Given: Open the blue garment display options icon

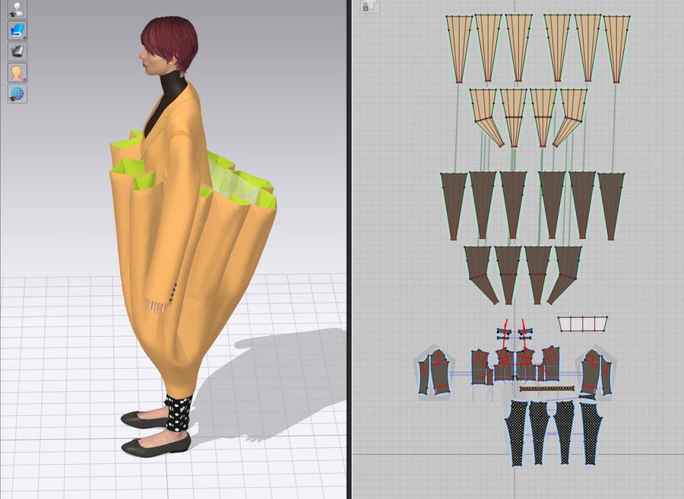Looking at the screenshot, I should coord(17,30).
